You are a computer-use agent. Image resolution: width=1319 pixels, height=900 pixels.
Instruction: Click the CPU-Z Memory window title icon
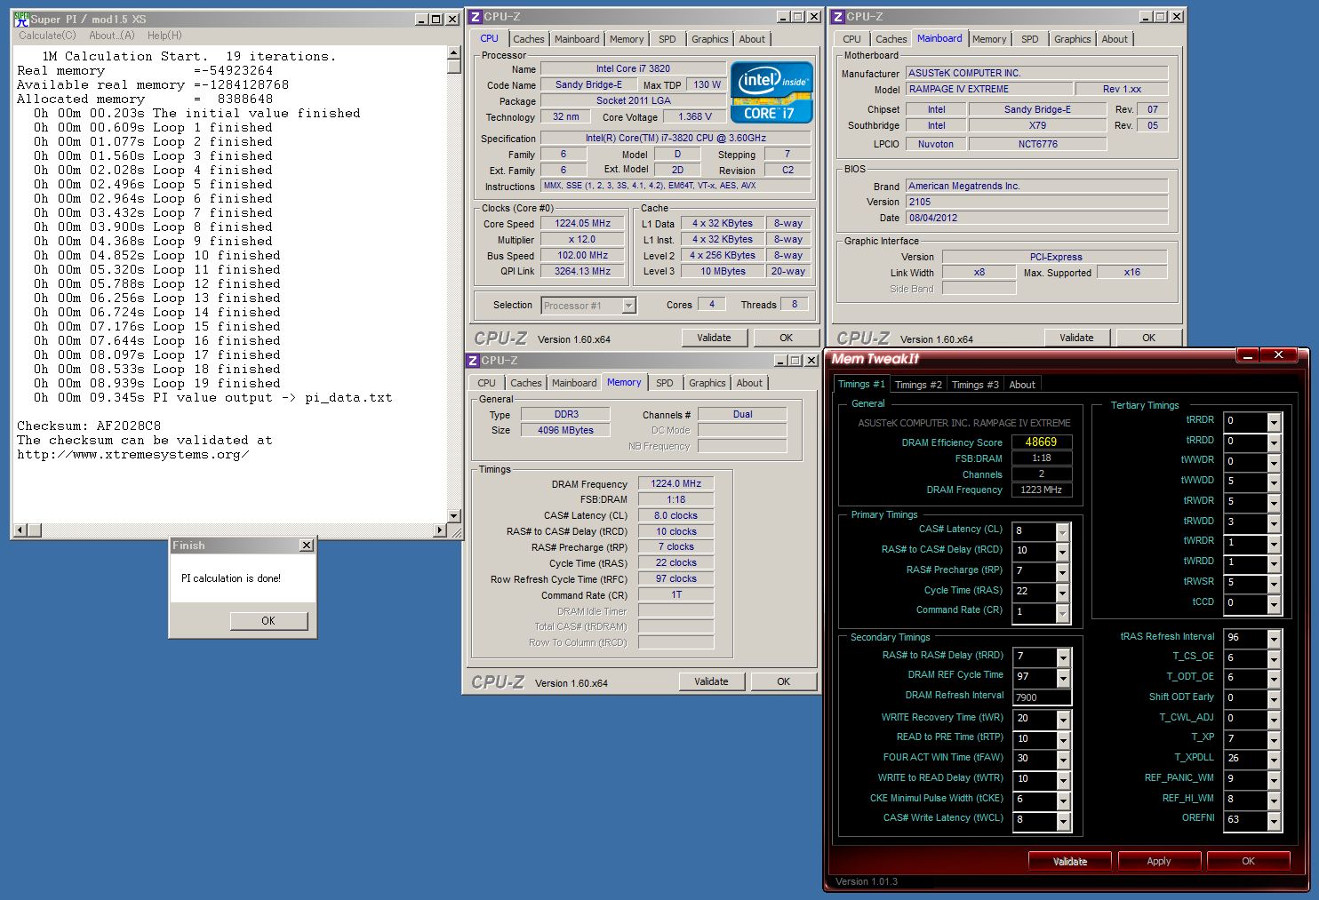(474, 361)
